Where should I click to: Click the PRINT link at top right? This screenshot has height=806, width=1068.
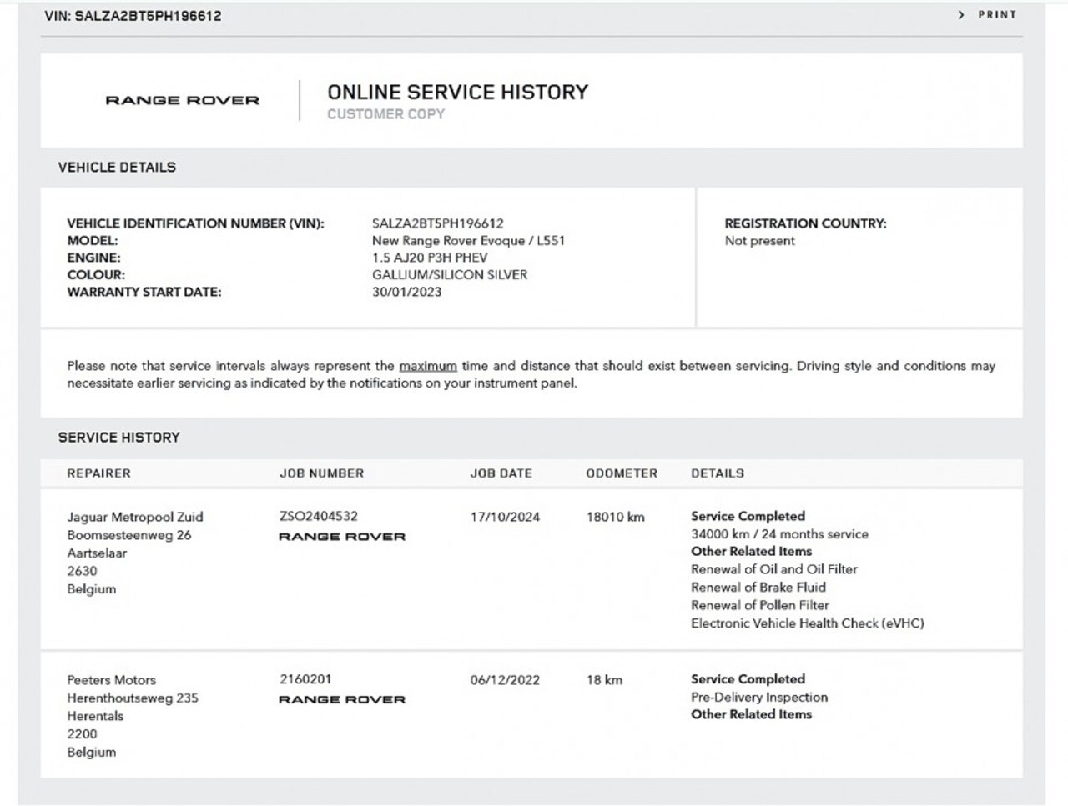point(997,15)
